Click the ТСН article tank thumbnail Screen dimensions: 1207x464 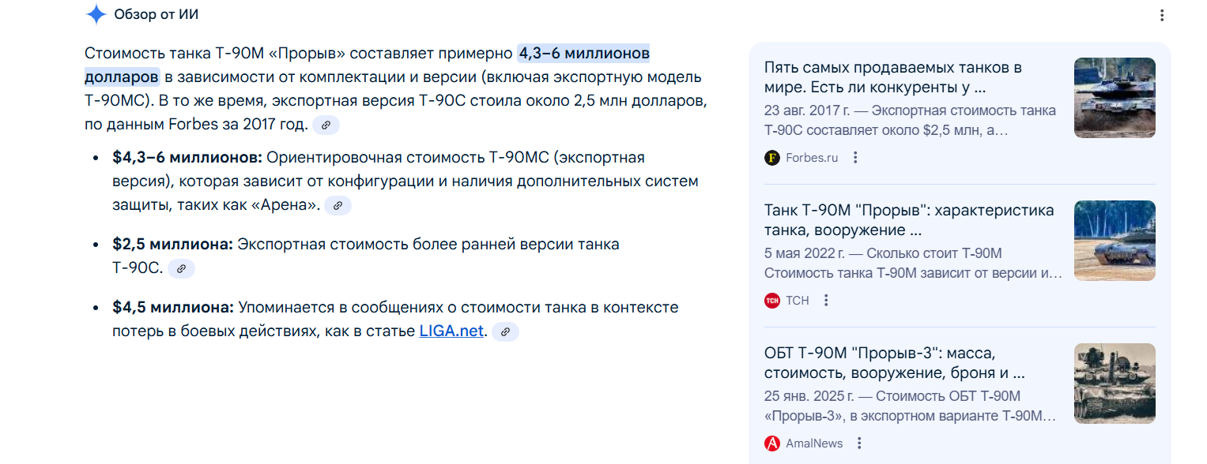1115,241
